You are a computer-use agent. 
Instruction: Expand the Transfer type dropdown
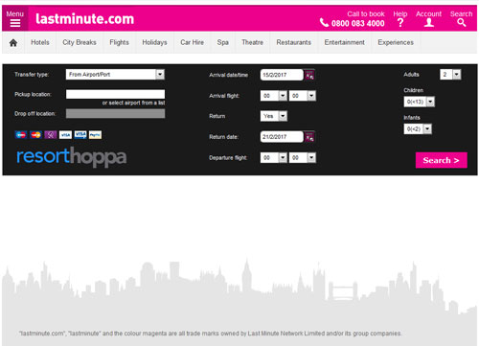coord(115,75)
